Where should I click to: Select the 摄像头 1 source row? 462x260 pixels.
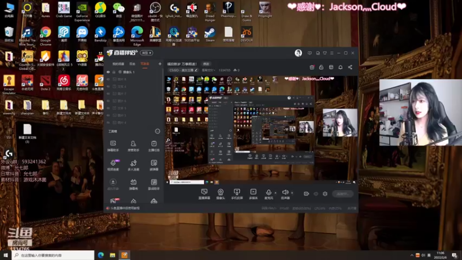click(x=134, y=72)
